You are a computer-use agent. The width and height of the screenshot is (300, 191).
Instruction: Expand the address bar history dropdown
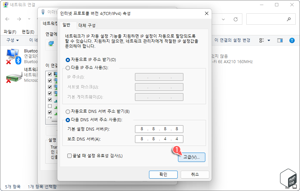[223, 19]
